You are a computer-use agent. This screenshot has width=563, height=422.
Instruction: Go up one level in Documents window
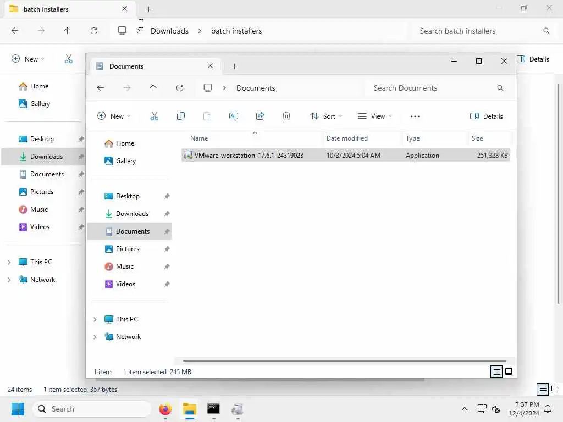click(x=153, y=88)
